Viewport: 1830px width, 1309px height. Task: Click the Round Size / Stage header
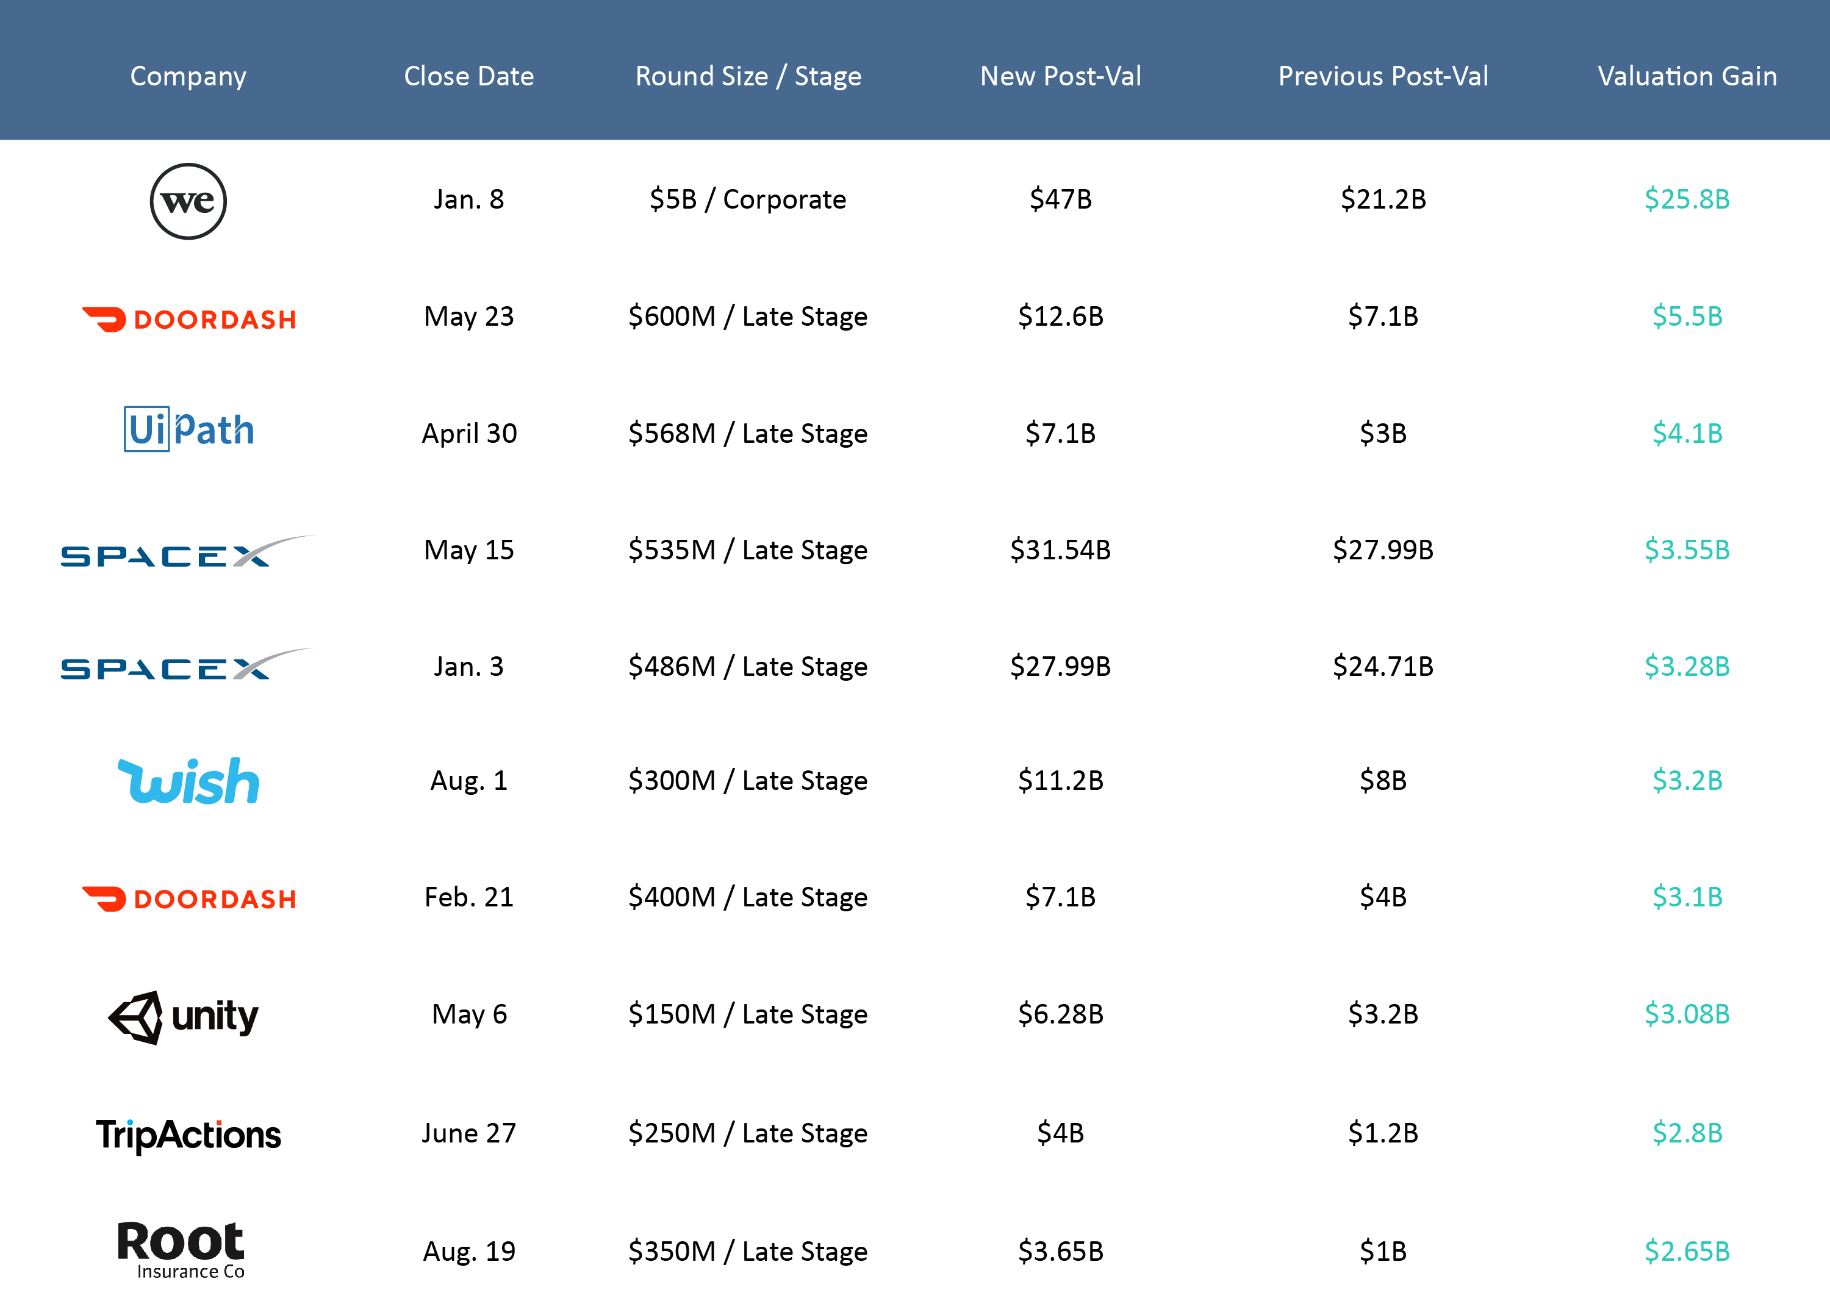(748, 76)
